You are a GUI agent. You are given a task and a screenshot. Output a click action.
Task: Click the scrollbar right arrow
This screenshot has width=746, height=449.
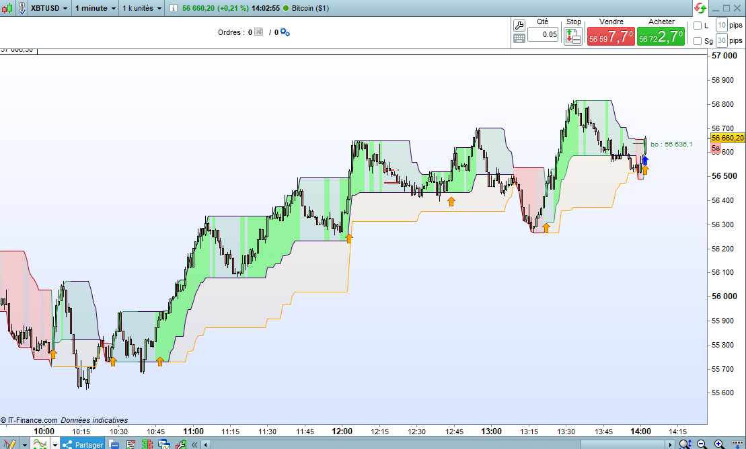[x=671, y=445]
